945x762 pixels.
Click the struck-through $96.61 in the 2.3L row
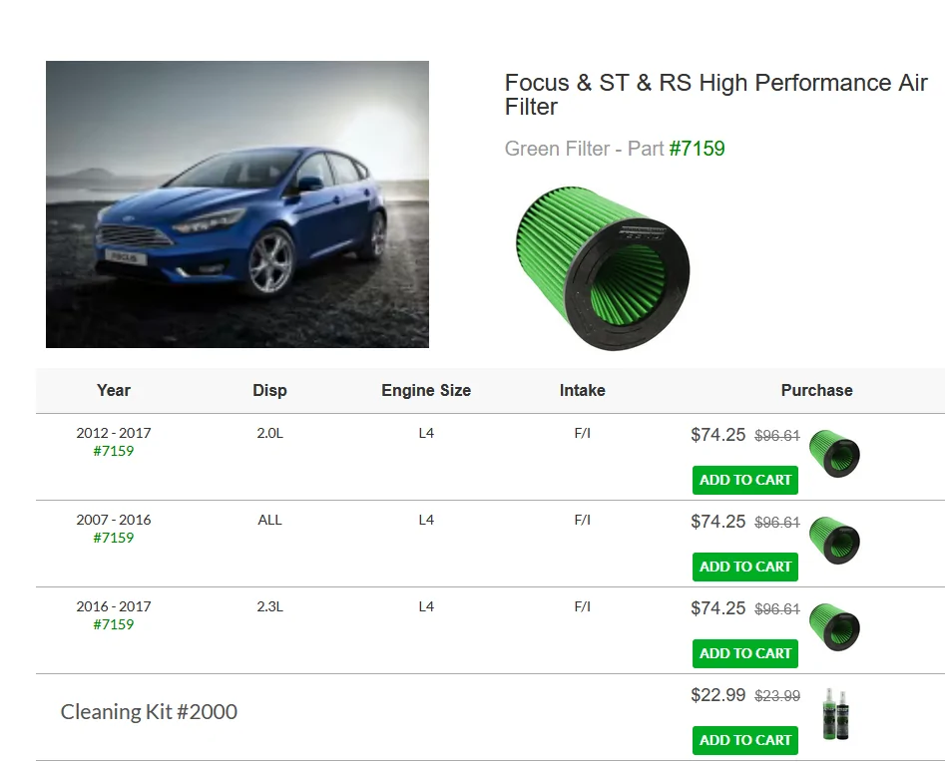tap(777, 609)
